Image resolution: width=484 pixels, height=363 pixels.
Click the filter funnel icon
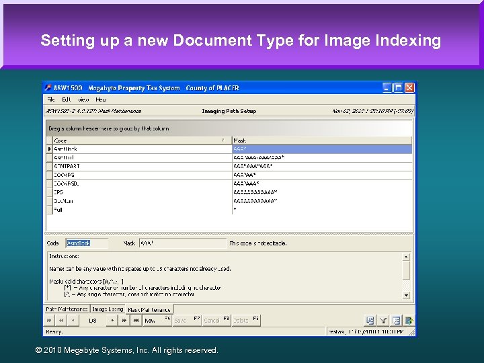383,321
